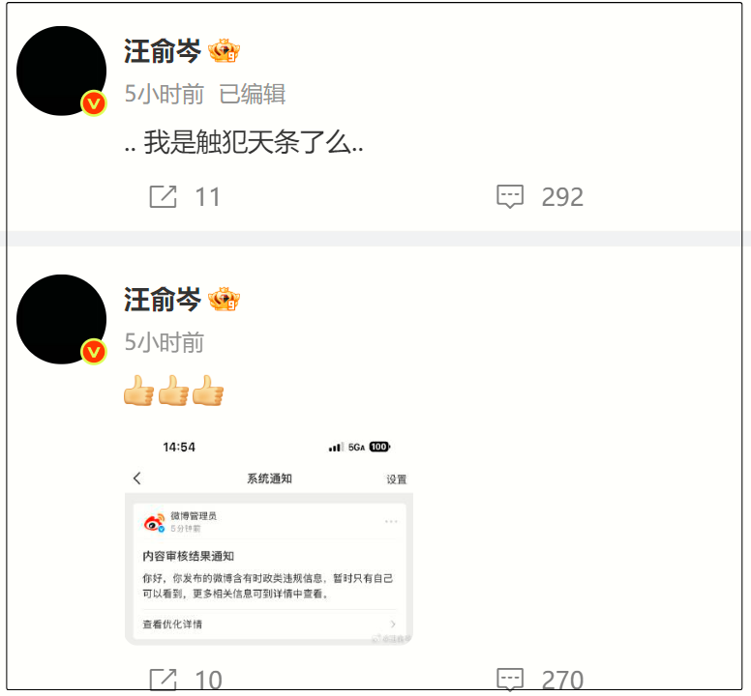Open the 汪俞岑 username link on the first post
751x696 pixels.
(x=163, y=51)
